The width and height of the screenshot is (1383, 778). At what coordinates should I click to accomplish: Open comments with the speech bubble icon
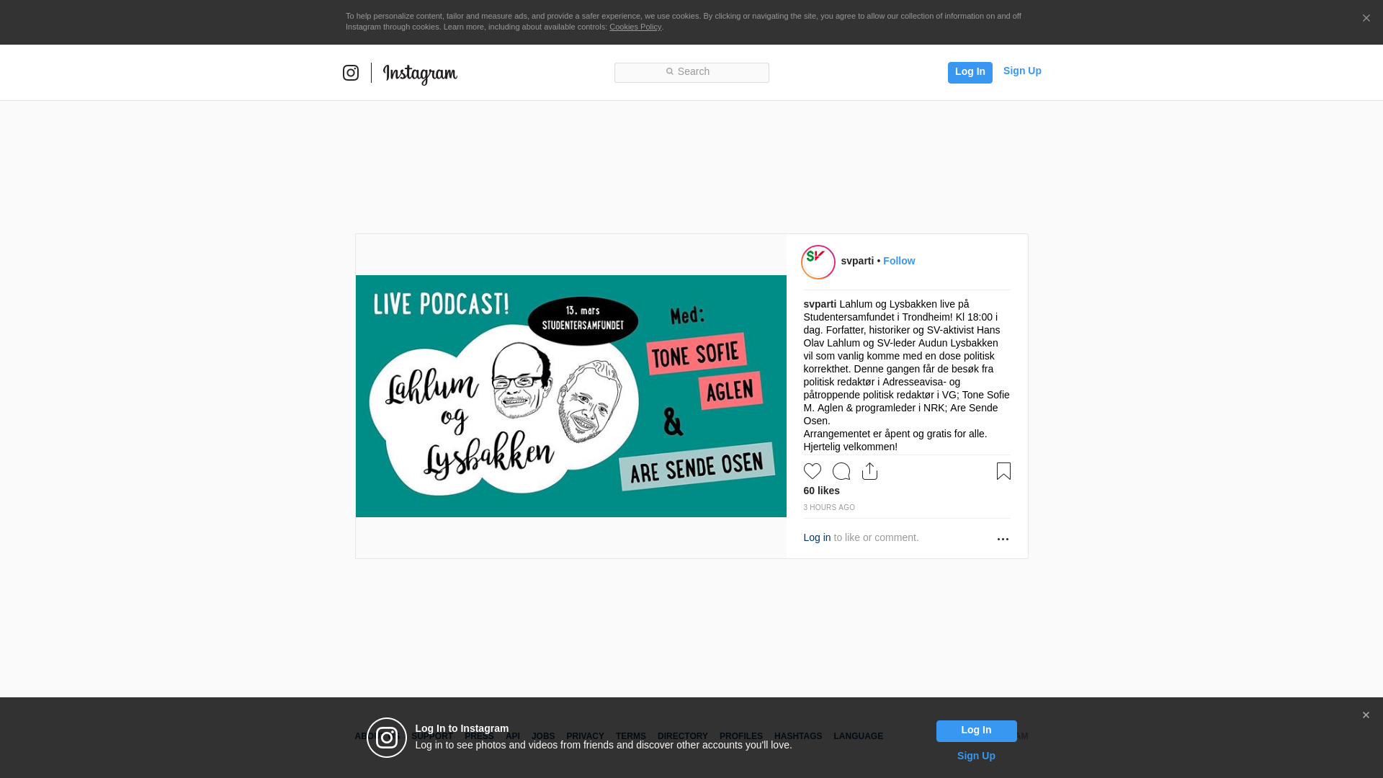pyautogui.click(x=841, y=471)
